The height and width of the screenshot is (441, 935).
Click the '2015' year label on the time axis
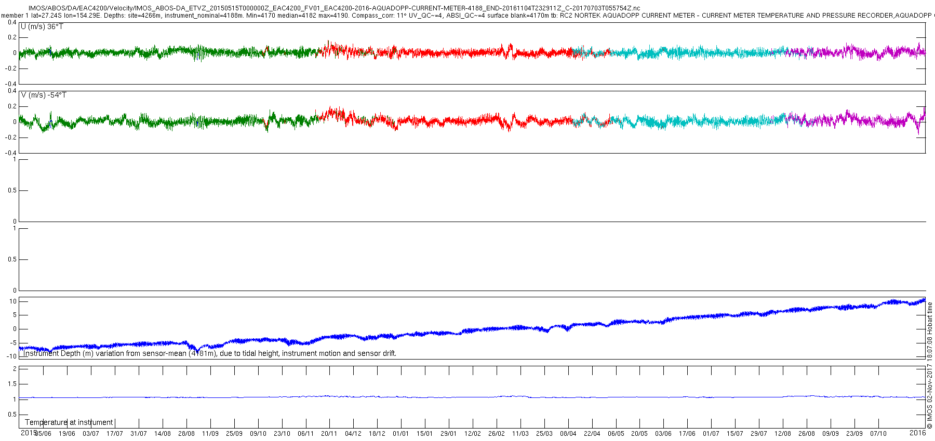tap(29, 433)
